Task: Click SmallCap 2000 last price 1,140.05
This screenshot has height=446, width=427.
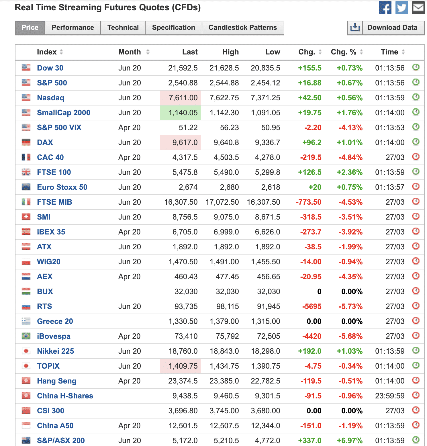Action: pos(183,113)
